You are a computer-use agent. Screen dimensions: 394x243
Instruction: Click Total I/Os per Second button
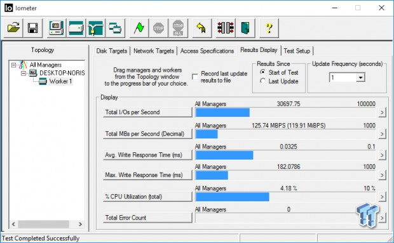click(147, 112)
